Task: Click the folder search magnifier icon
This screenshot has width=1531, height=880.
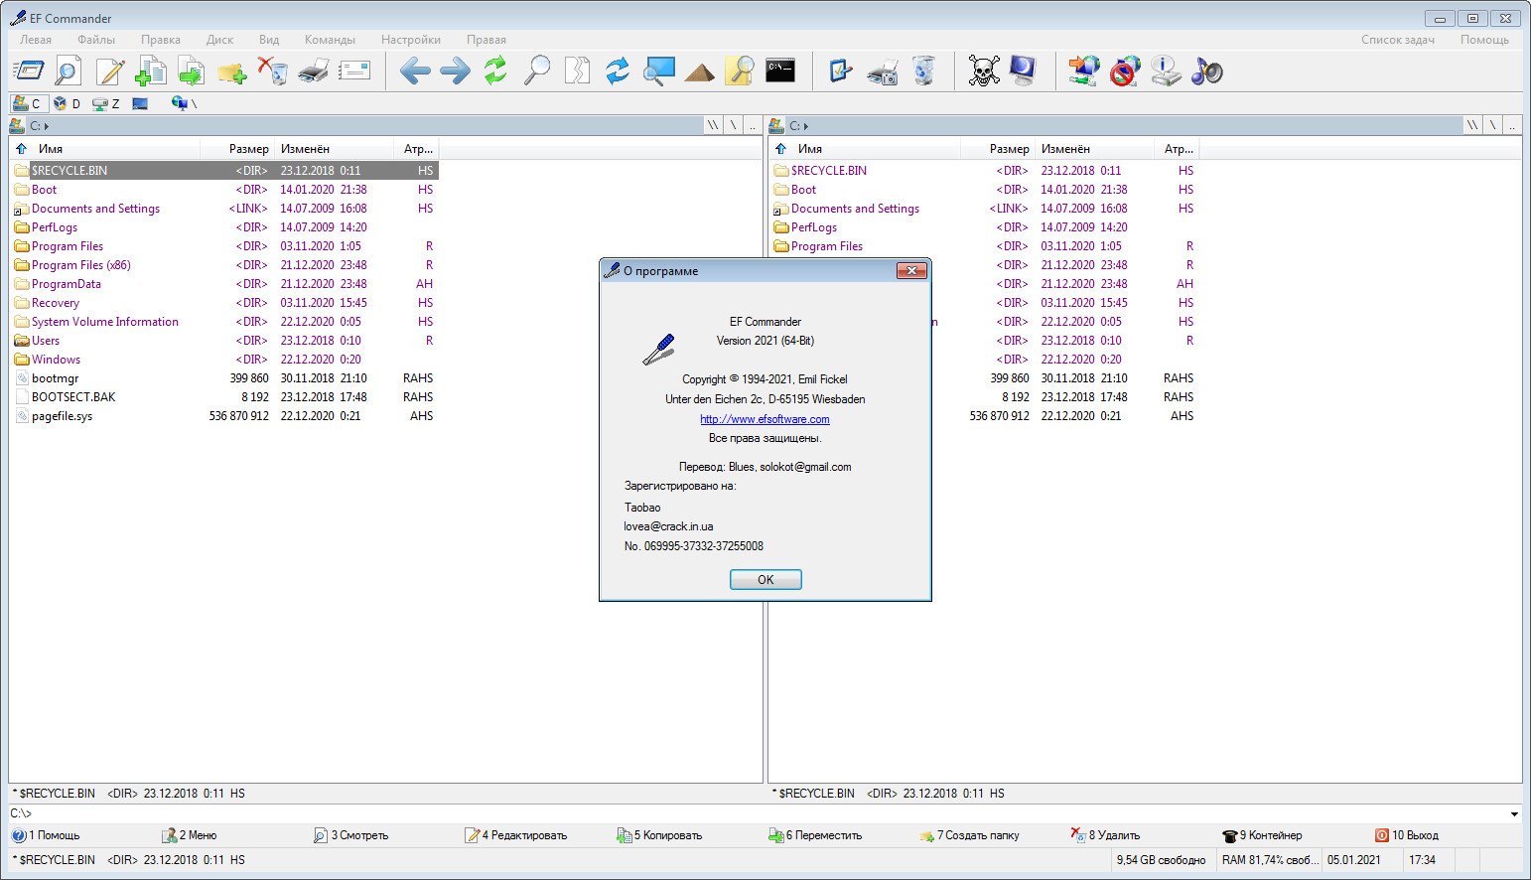Action: [x=740, y=71]
